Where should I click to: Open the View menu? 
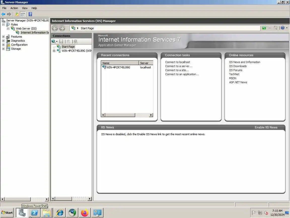(25, 8)
